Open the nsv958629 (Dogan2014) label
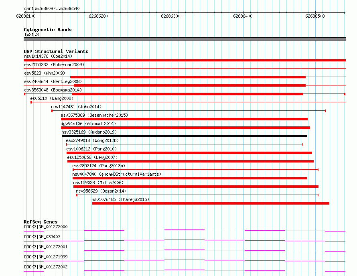The image size is (357, 276). [x=101, y=191]
